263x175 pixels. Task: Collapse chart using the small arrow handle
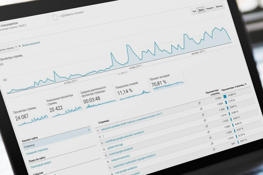(122, 73)
